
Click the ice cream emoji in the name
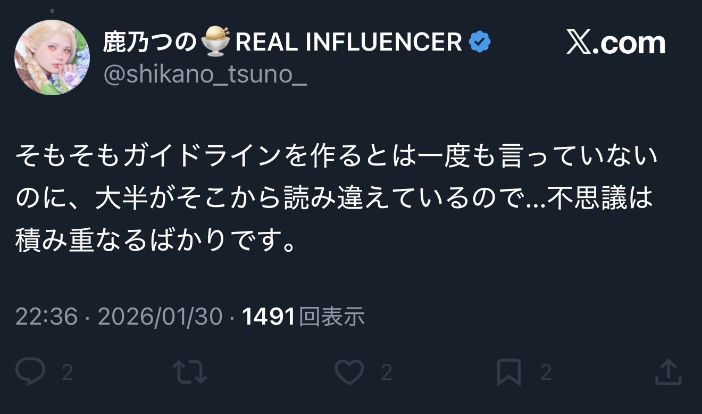coord(216,42)
